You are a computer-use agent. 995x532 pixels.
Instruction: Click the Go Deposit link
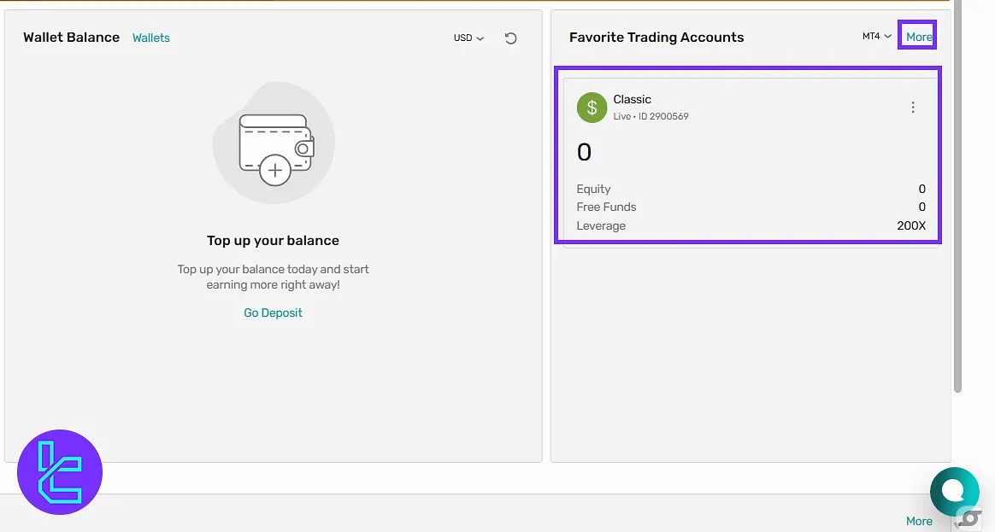273,313
